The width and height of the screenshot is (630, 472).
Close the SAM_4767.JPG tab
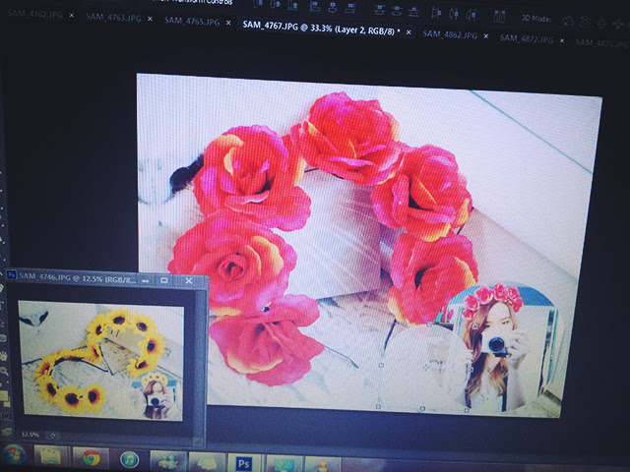tap(409, 32)
